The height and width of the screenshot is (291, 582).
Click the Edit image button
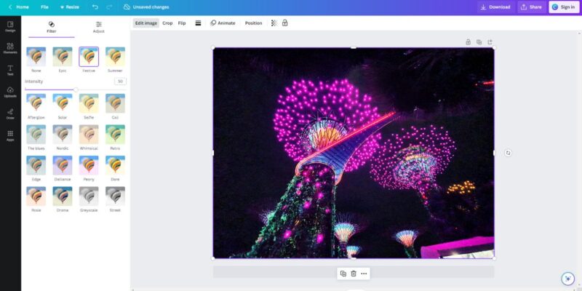[x=146, y=23]
